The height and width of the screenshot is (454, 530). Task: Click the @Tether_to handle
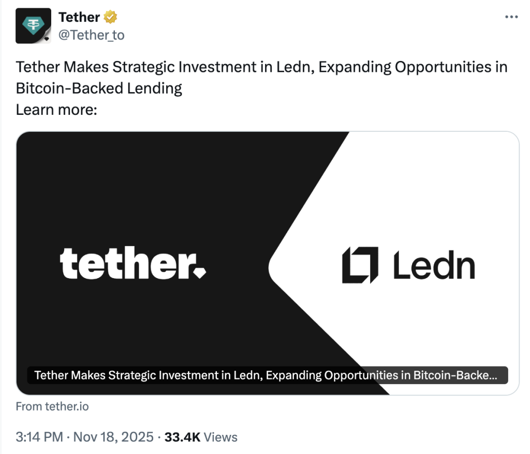[x=92, y=35]
